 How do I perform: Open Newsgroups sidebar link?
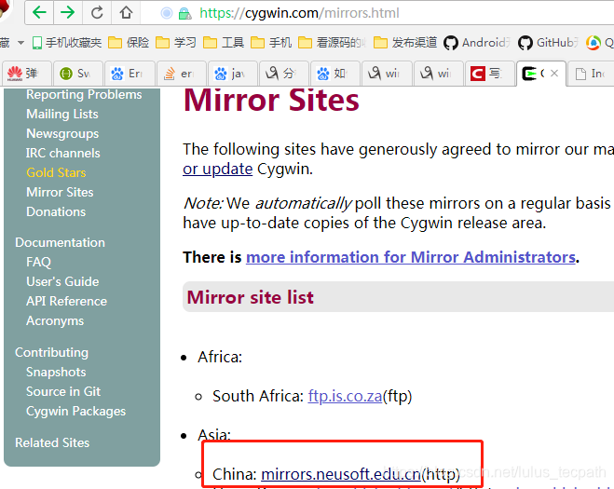coord(62,133)
